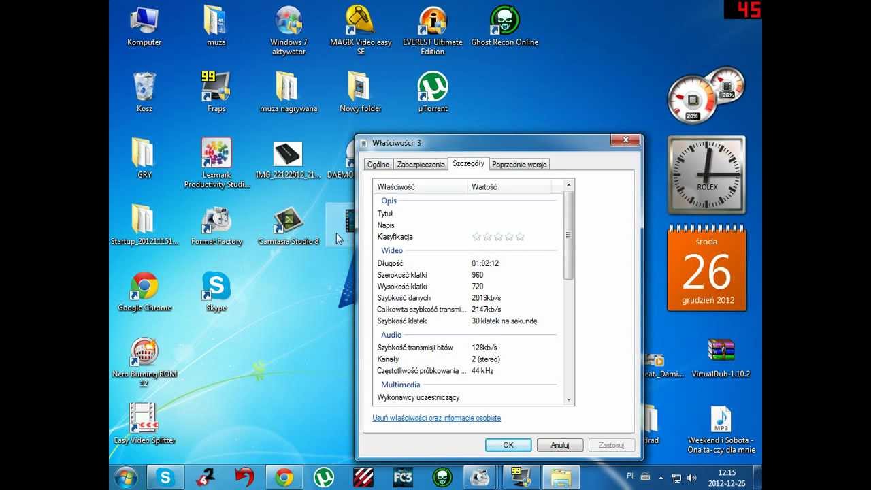Switch to the Ogólne tab

[x=378, y=164]
